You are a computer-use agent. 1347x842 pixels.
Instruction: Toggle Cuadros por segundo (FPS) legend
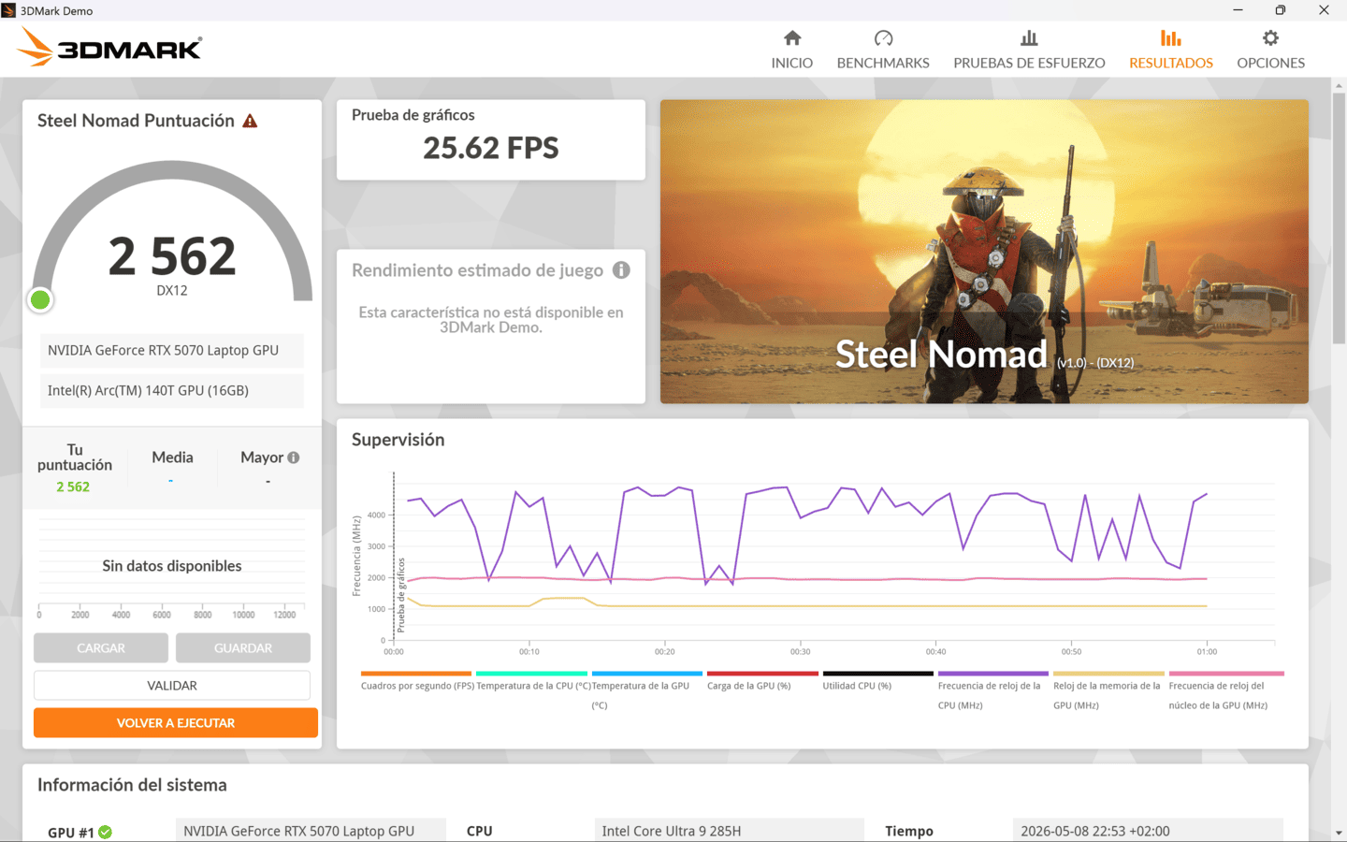tap(417, 686)
